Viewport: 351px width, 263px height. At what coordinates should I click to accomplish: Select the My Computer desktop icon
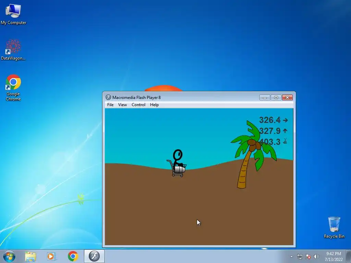(13, 14)
